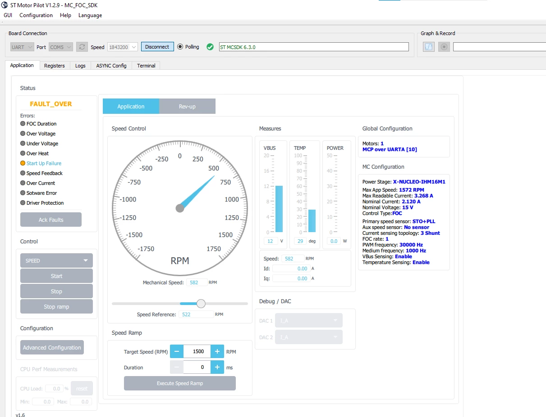Viewport: 546px width, 417px height.
Task: Click the record button icon
Action: pos(444,47)
